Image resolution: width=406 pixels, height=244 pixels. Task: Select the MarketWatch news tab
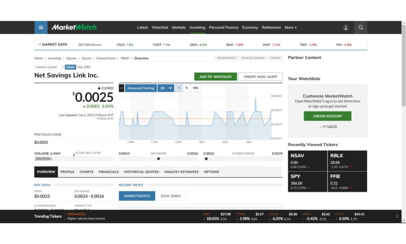tap(137, 196)
